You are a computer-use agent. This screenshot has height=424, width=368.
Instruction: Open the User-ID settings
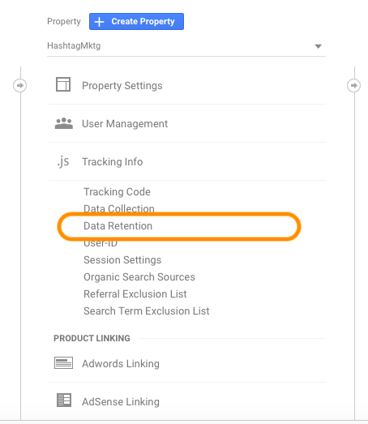click(101, 243)
